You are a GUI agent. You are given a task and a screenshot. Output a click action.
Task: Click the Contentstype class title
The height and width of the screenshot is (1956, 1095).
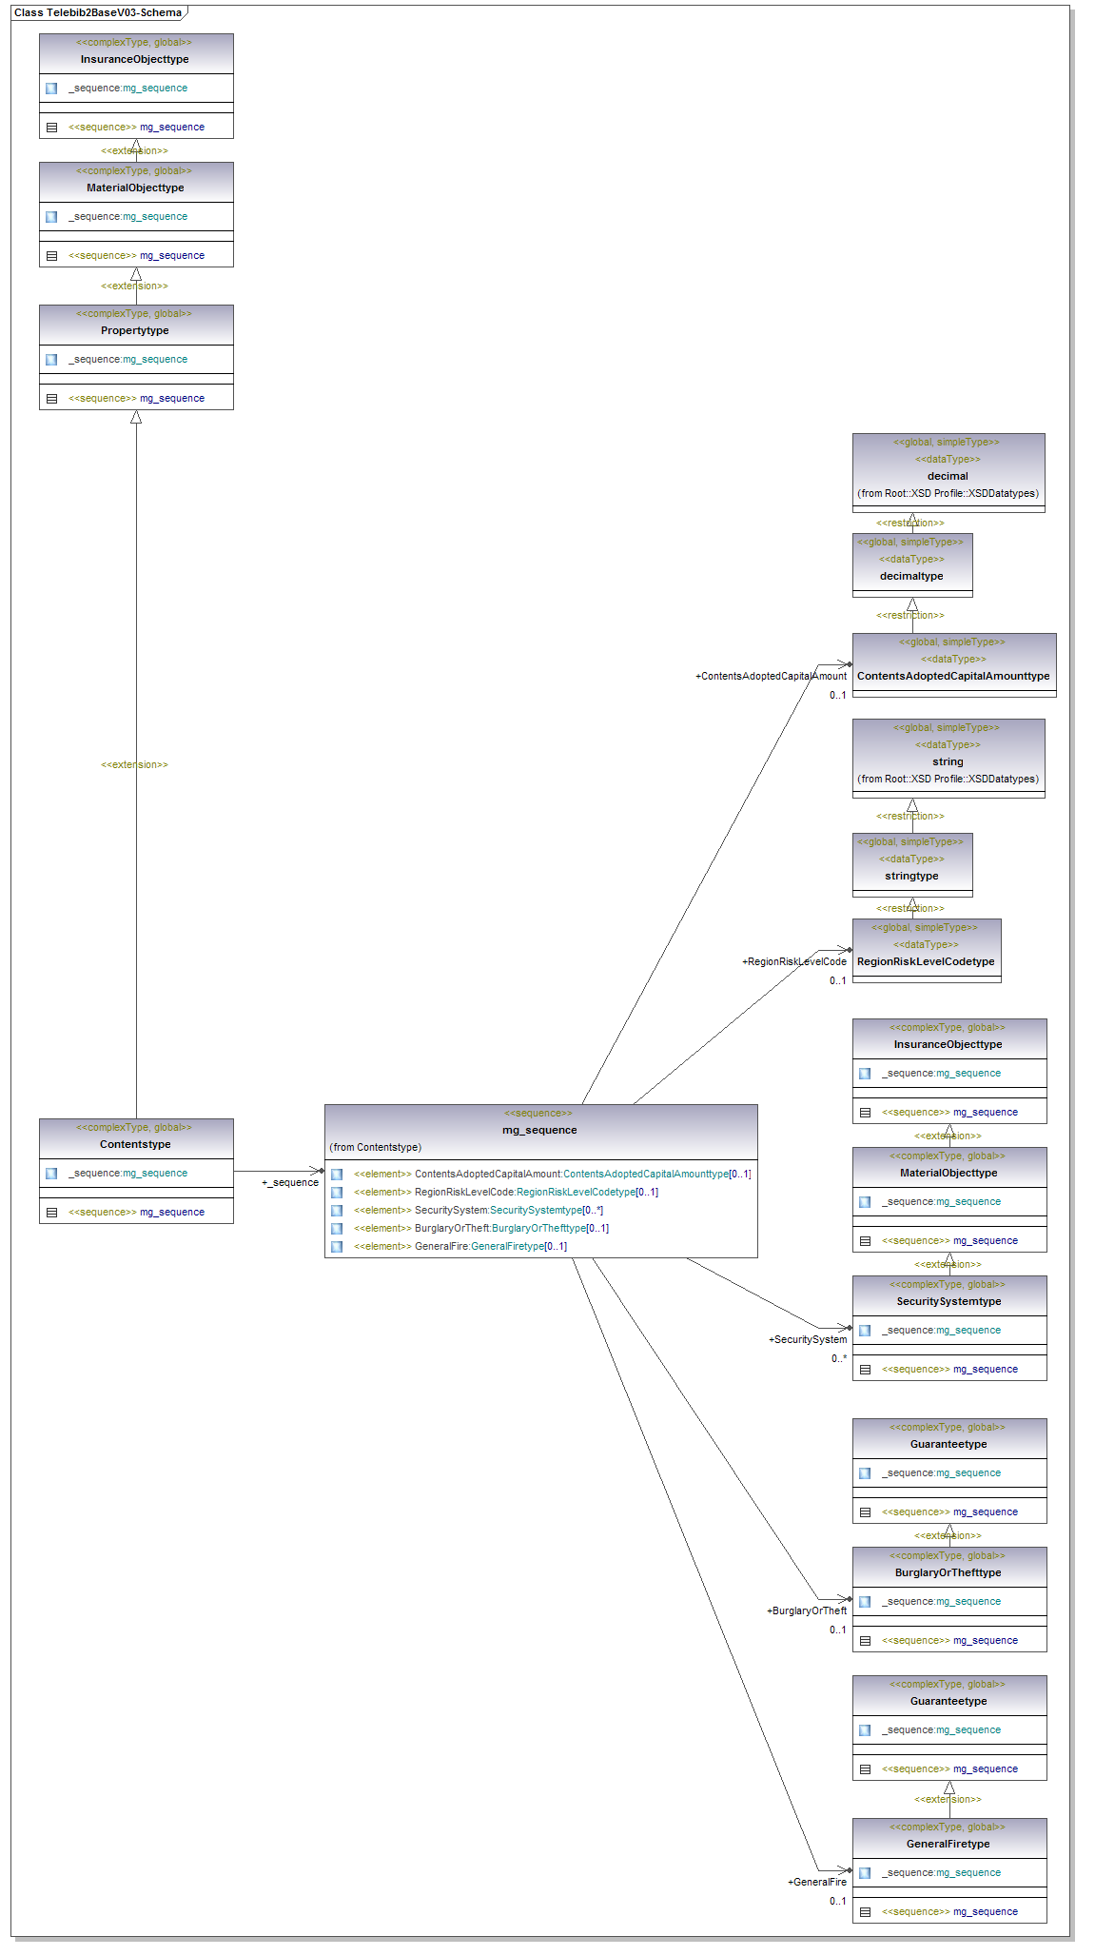[135, 1144]
